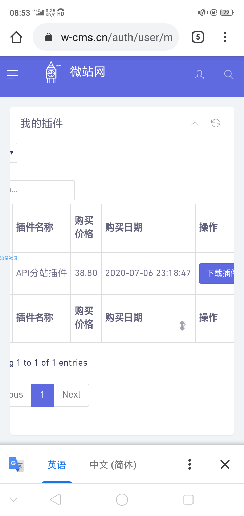The image size is (244, 516).
Task: Click the 下载插件 download button
Action: [217, 273]
